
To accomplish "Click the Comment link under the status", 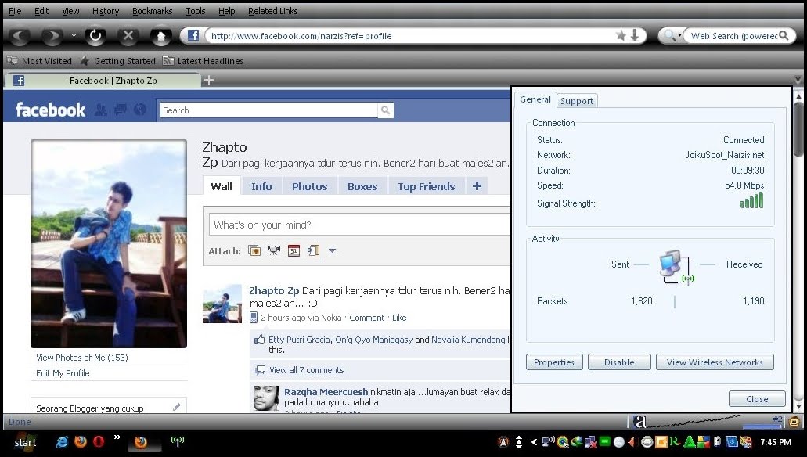I will [x=367, y=318].
